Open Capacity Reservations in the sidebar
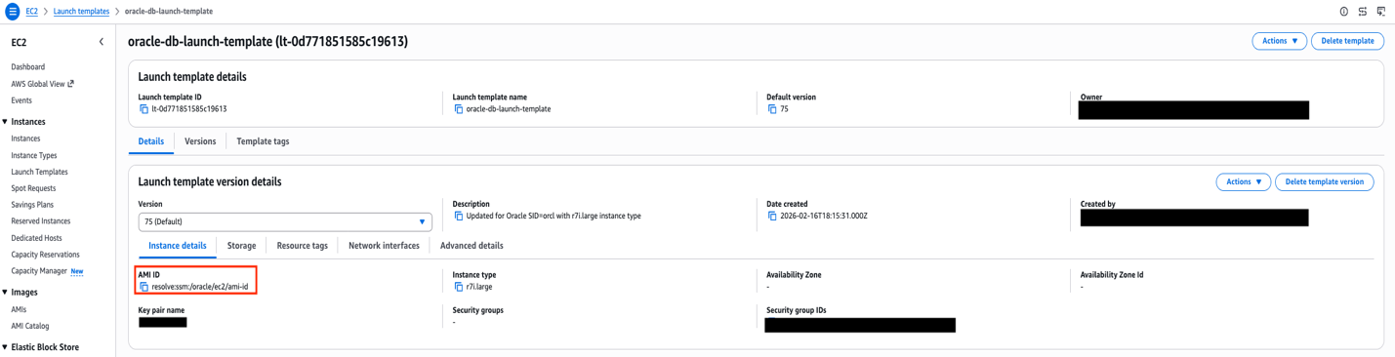 [x=45, y=255]
